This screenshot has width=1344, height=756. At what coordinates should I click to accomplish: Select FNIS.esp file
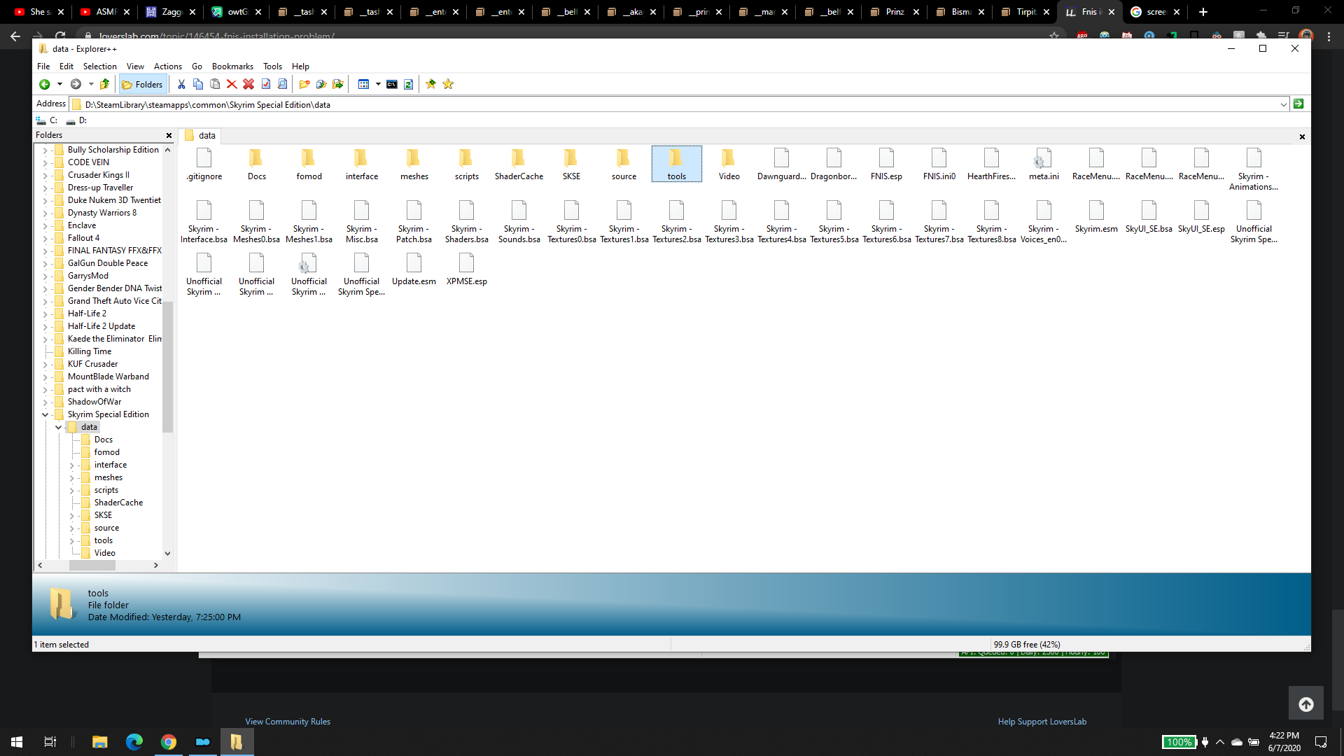[886, 165]
